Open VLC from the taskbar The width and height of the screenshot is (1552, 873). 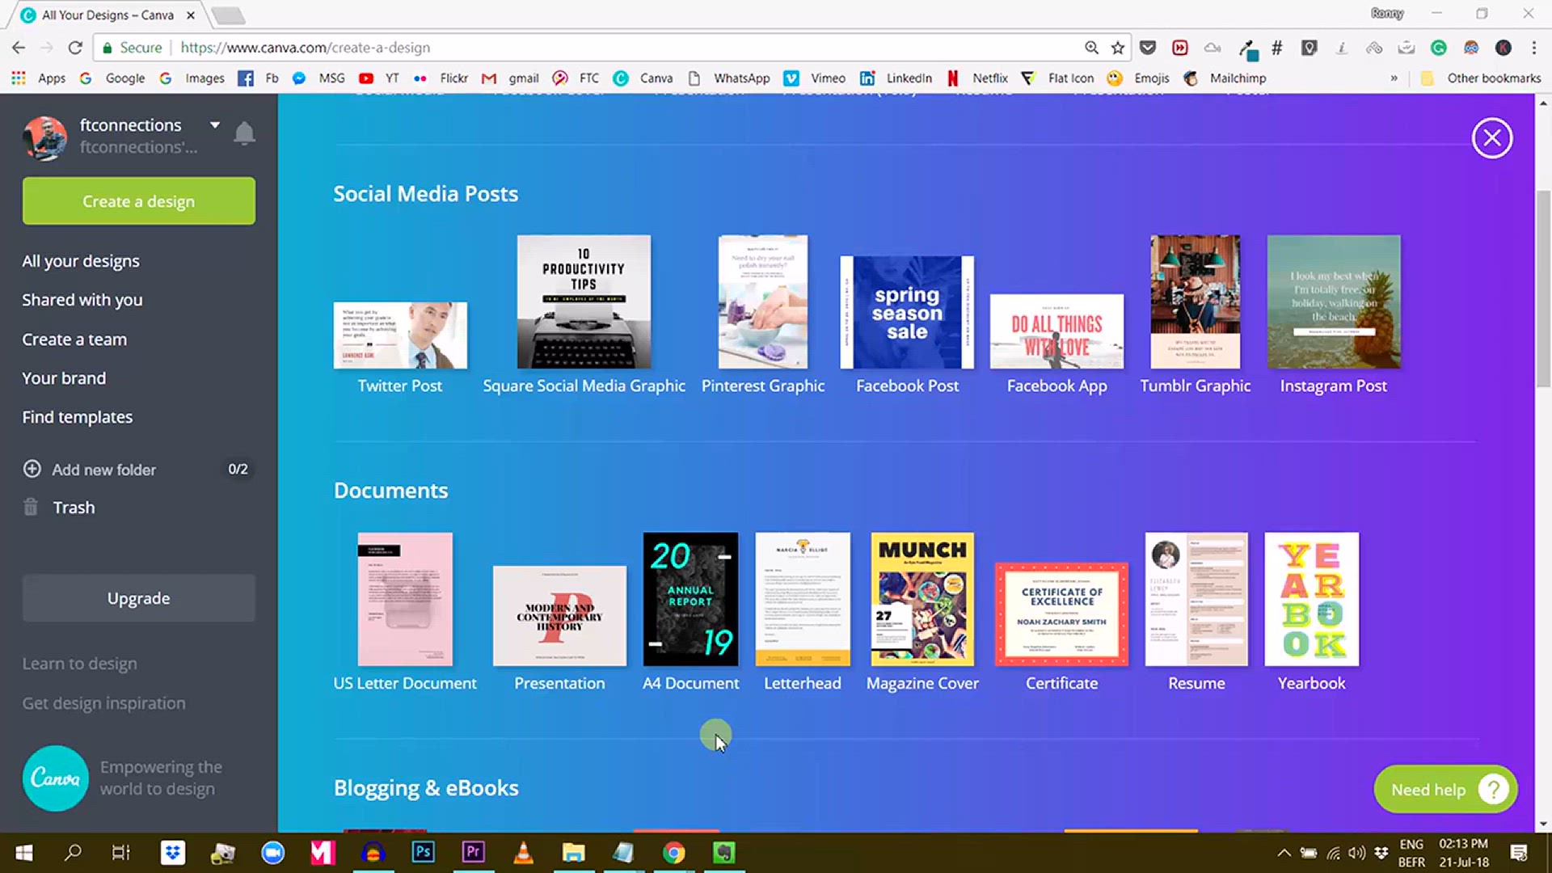[x=523, y=853]
